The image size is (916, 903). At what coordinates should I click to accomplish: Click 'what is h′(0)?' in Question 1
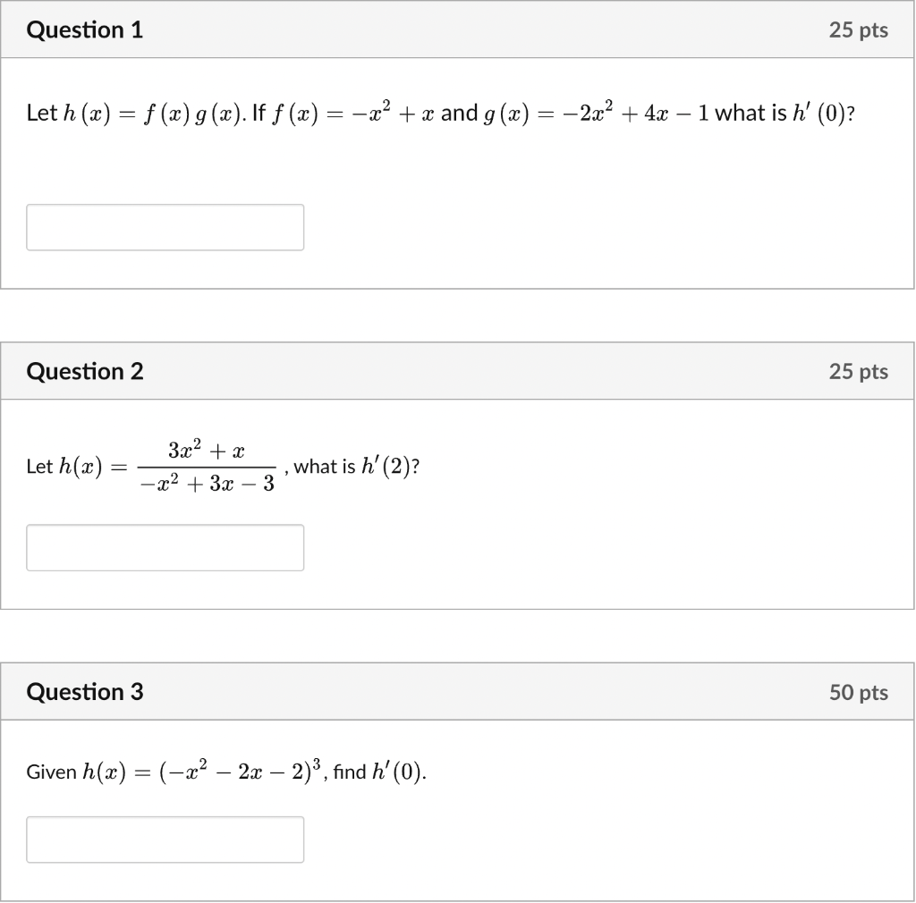pos(785,113)
